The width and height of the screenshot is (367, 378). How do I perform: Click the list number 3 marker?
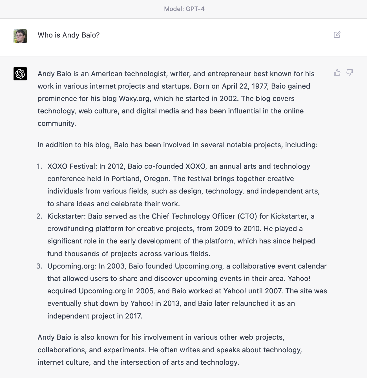39,266
